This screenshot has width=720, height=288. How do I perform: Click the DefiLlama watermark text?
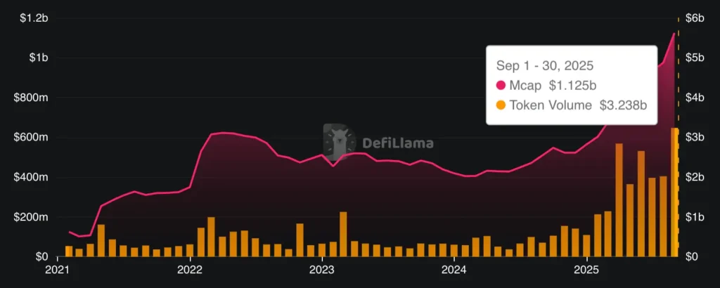click(x=398, y=144)
